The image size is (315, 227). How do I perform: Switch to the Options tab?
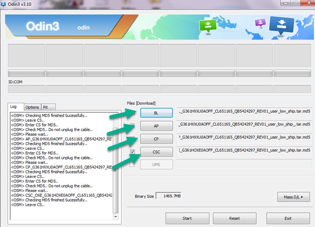pos(32,107)
